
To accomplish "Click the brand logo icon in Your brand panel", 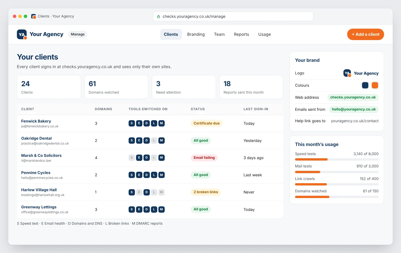I will [x=347, y=73].
